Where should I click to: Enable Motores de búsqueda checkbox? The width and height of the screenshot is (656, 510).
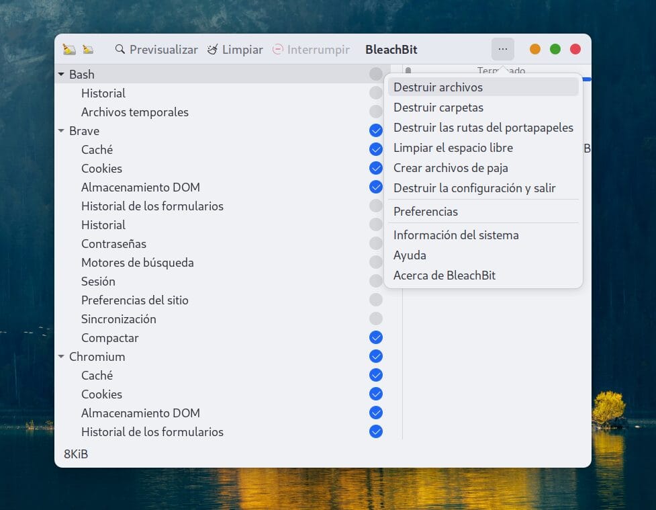[x=376, y=262]
